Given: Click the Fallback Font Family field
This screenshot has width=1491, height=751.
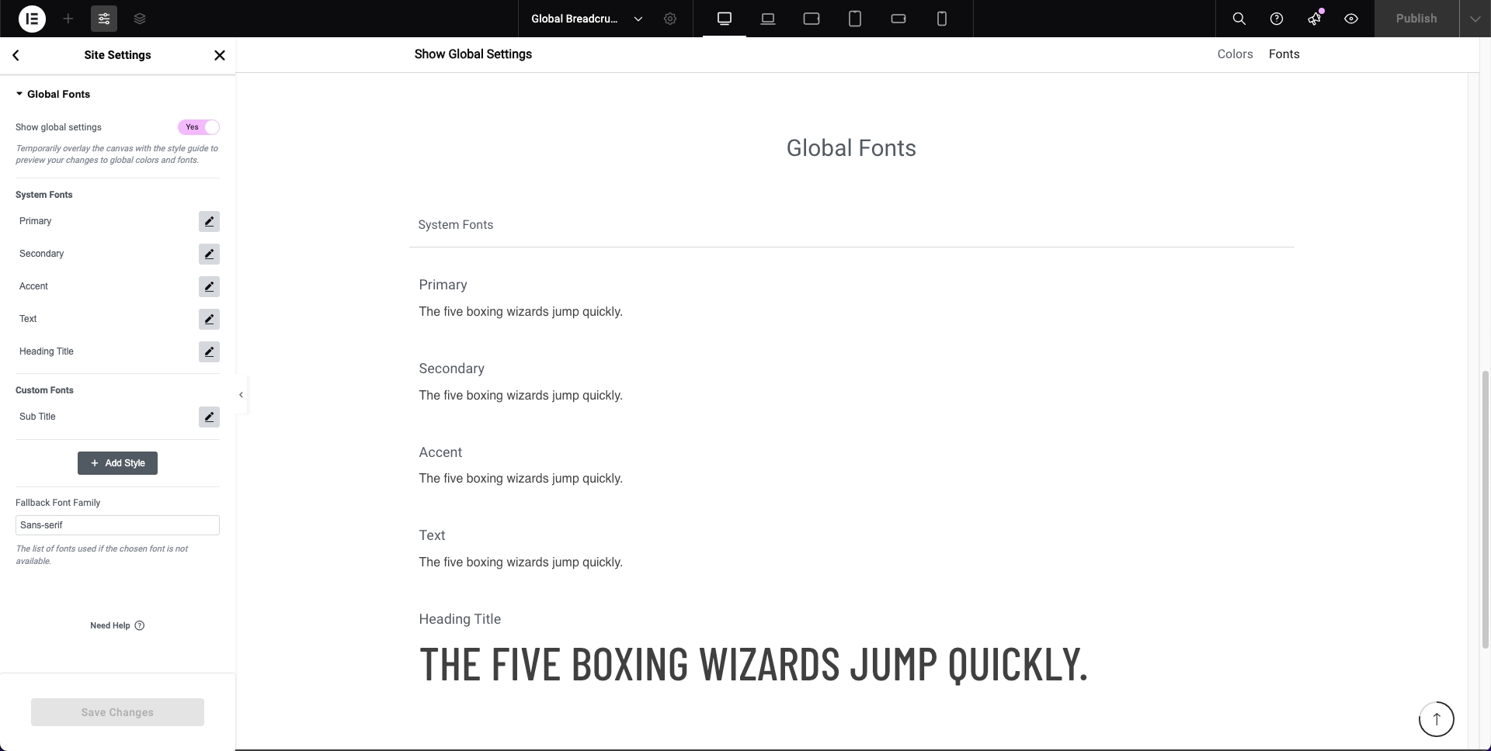Looking at the screenshot, I should coord(117,525).
